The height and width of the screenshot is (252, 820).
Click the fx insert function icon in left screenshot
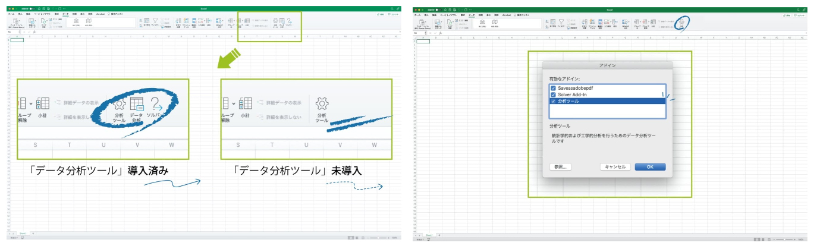pyautogui.click(x=34, y=32)
